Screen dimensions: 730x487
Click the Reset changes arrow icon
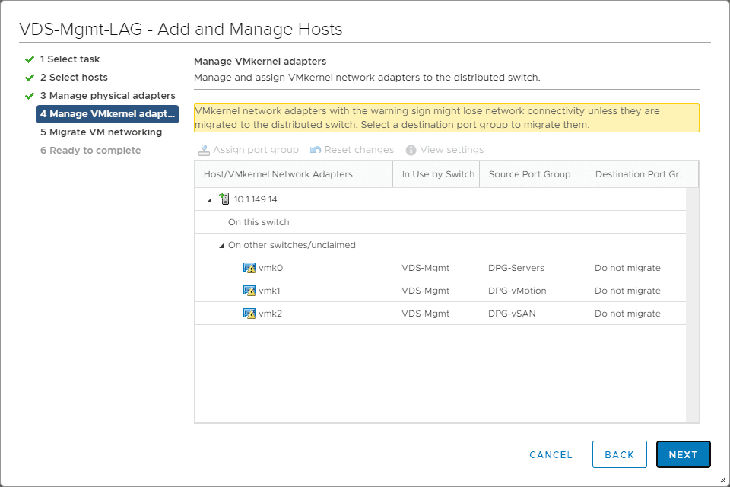pyautogui.click(x=316, y=150)
